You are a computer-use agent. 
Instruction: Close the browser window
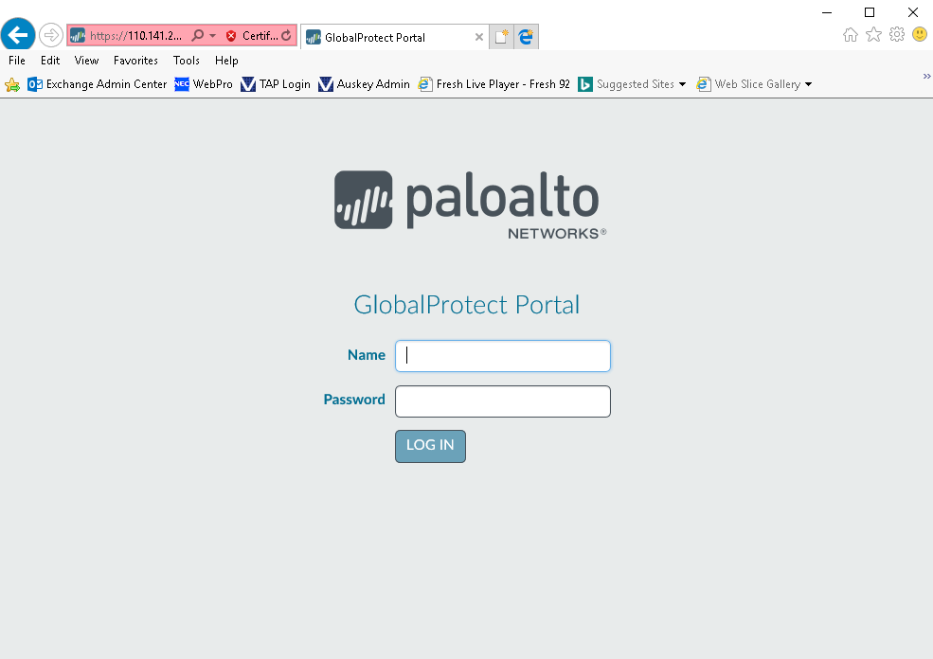913,12
